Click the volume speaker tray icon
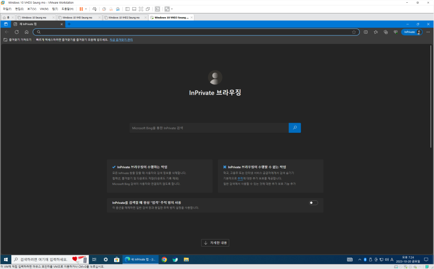Viewport: 434px width, 269px height. pyautogui.click(x=387, y=260)
